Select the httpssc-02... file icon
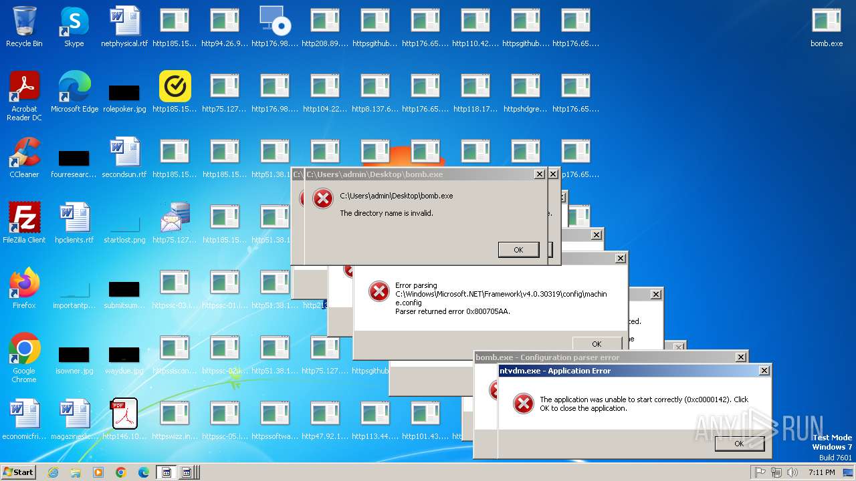The height and width of the screenshot is (481, 856). (225, 354)
